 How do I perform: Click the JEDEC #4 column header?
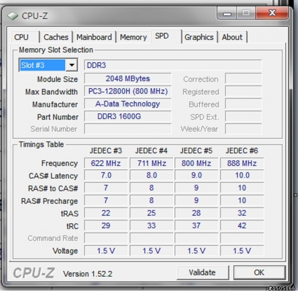(151, 151)
